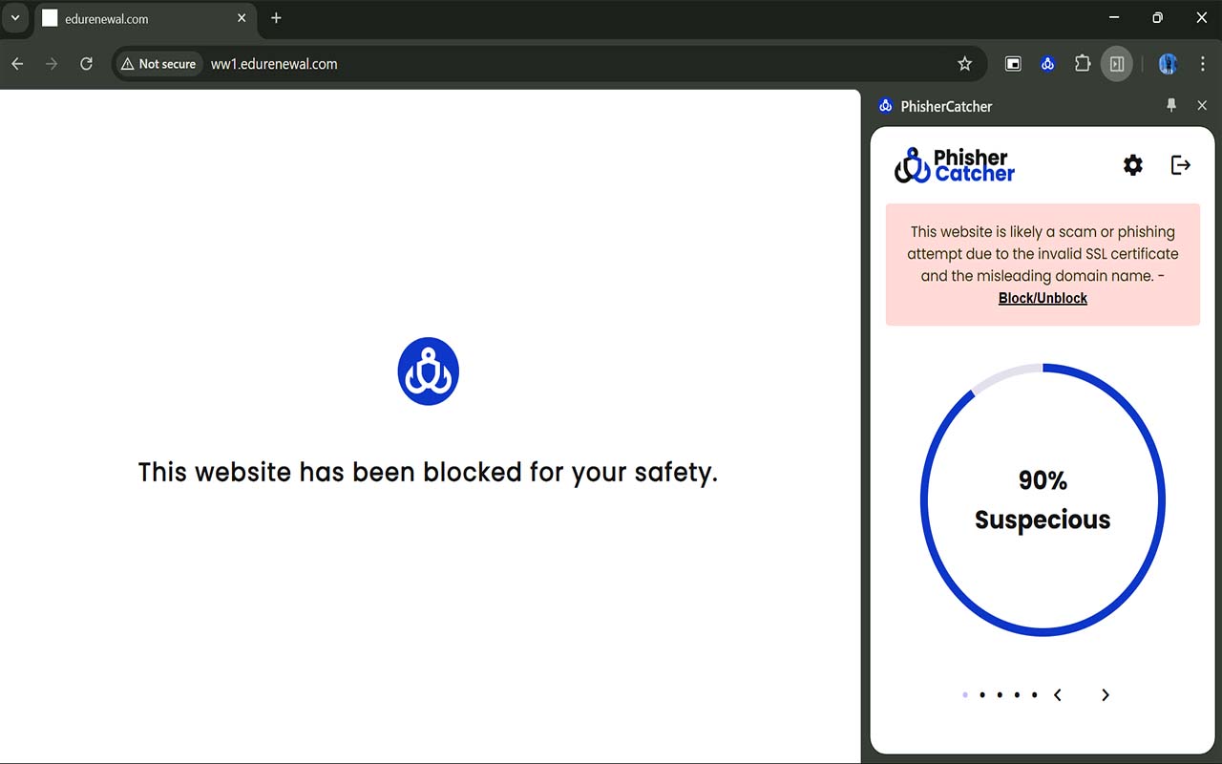The width and height of the screenshot is (1222, 764).
Task: Click the Not secure site info chip
Action: point(158,64)
